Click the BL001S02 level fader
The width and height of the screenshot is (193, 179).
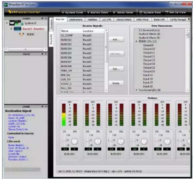[x=87, y=140]
